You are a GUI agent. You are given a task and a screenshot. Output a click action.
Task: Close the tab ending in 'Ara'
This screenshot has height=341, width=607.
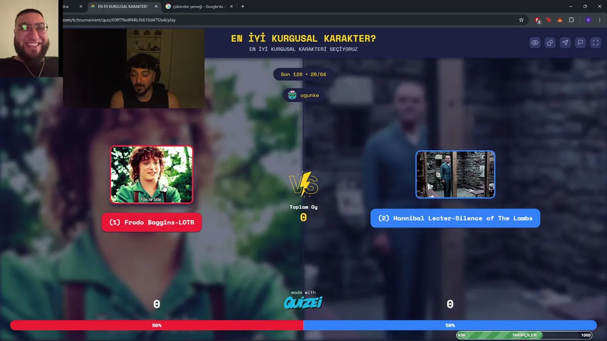click(81, 7)
